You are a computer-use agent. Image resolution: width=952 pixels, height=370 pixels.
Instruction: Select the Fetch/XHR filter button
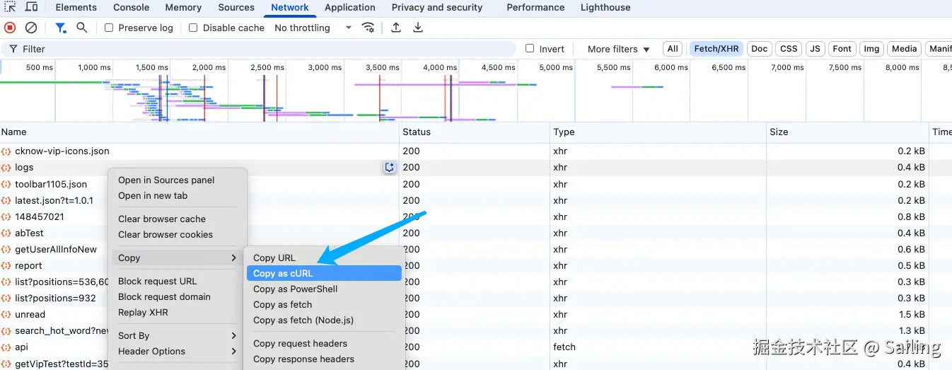716,49
